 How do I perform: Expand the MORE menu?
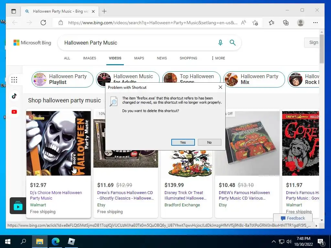coord(218,58)
